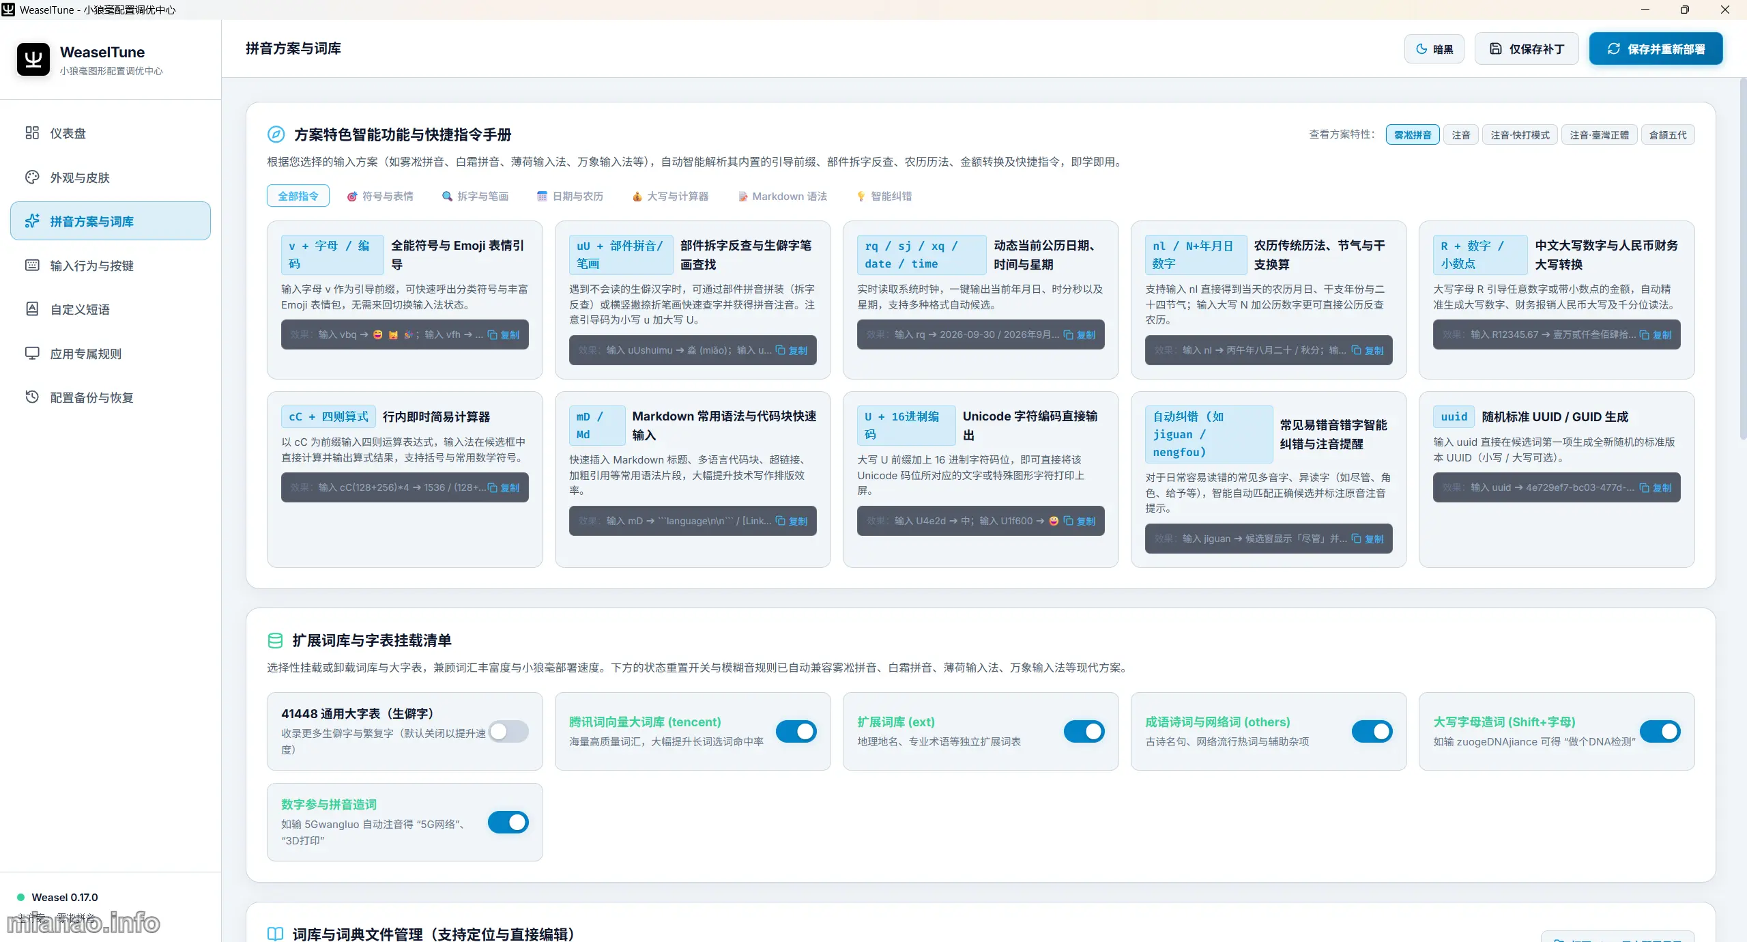Click the 保存并重新部署 button

(1656, 49)
